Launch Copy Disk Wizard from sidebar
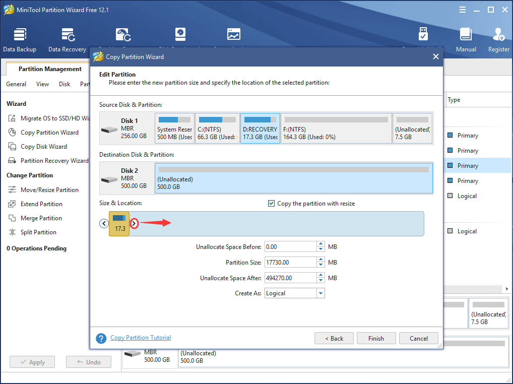The width and height of the screenshot is (513, 384). pos(43,147)
